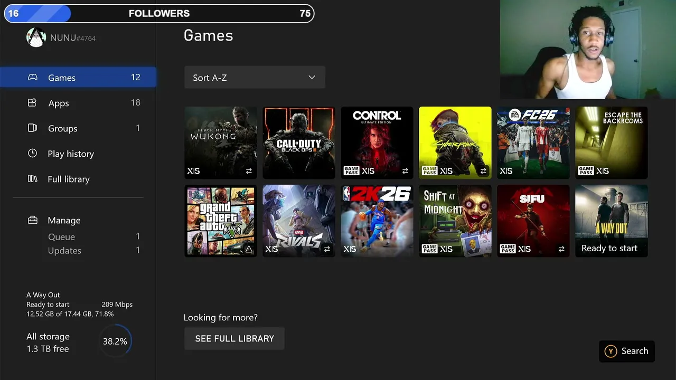This screenshot has width=676, height=380.
Task: Click the 'Games' page heading
Action: tap(208, 35)
